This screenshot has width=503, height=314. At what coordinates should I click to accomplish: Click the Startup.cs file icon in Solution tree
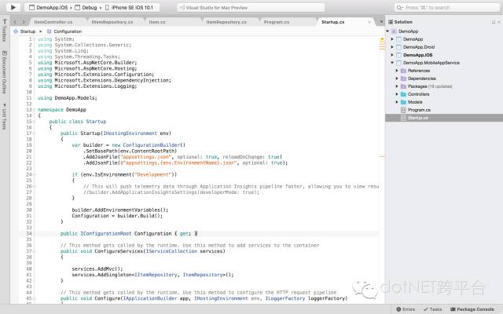pyautogui.click(x=403, y=118)
